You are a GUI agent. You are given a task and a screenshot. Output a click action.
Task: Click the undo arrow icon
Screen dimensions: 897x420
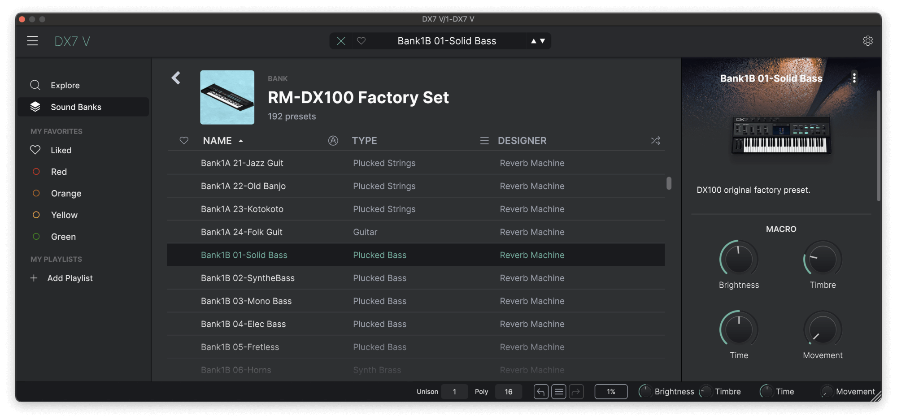(x=540, y=391)
